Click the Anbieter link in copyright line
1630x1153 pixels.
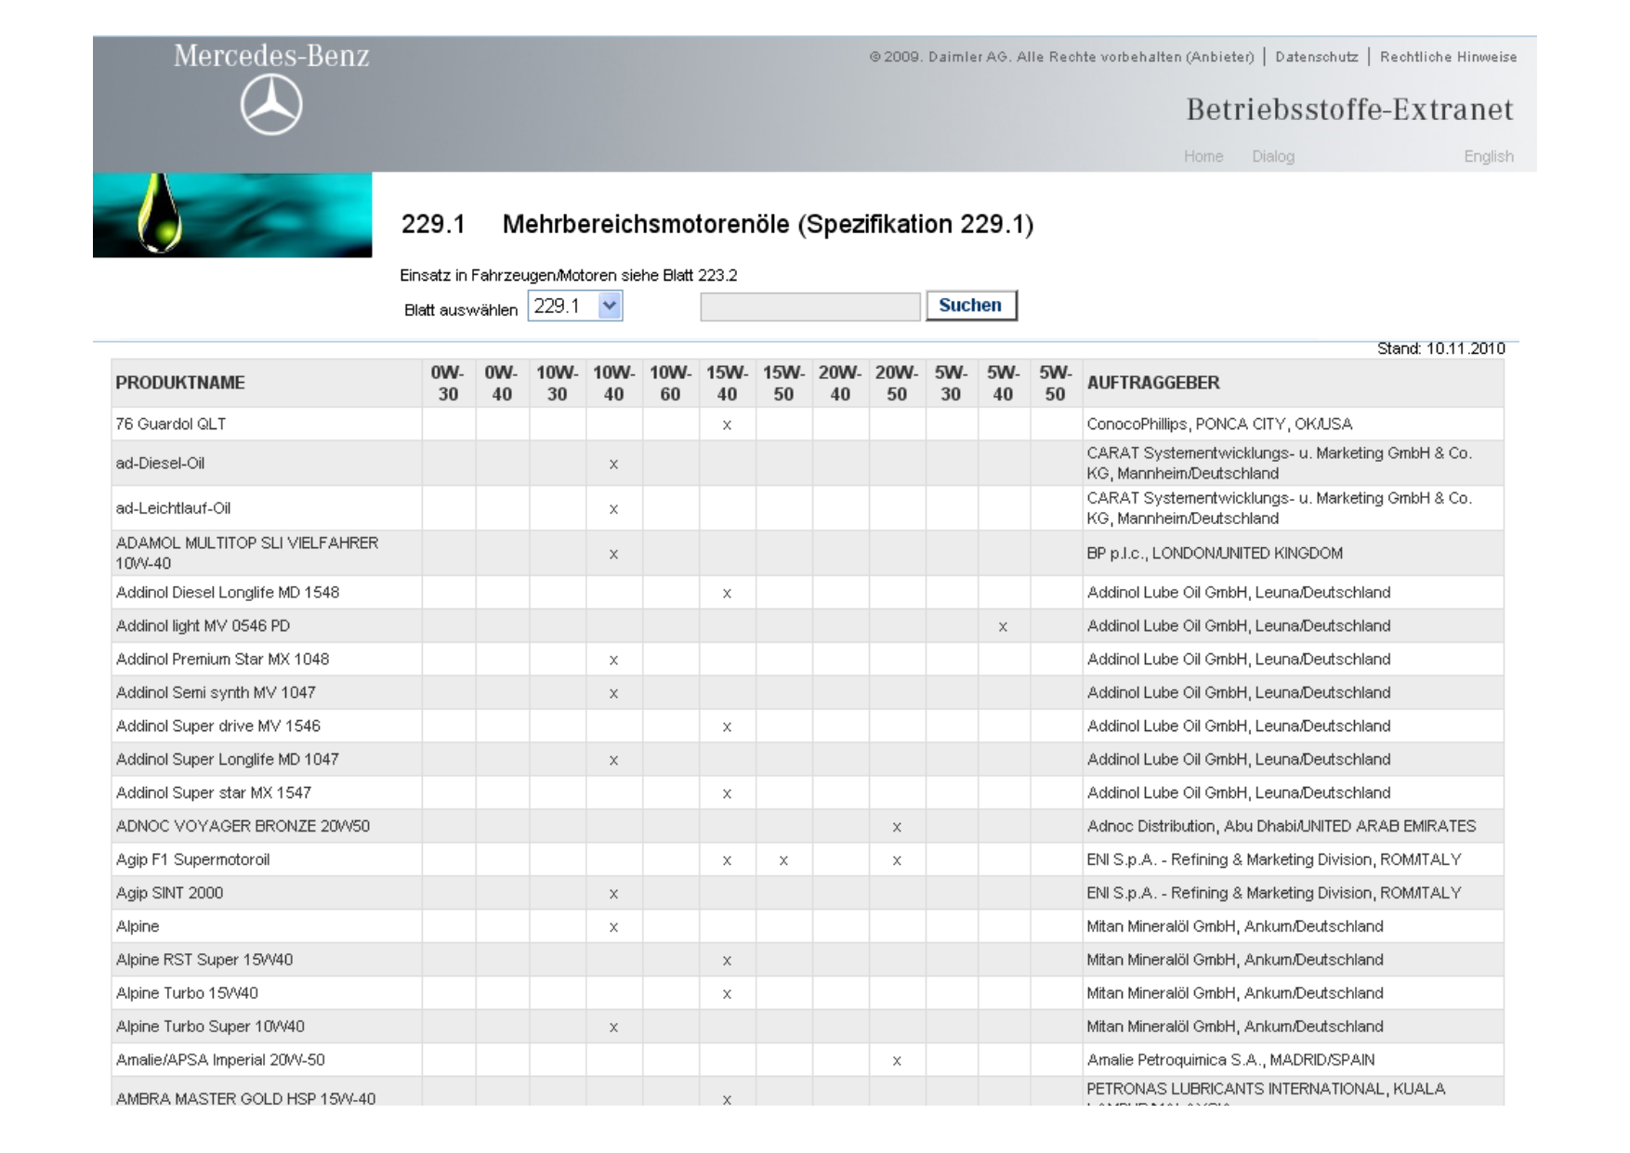(1220, 57)
